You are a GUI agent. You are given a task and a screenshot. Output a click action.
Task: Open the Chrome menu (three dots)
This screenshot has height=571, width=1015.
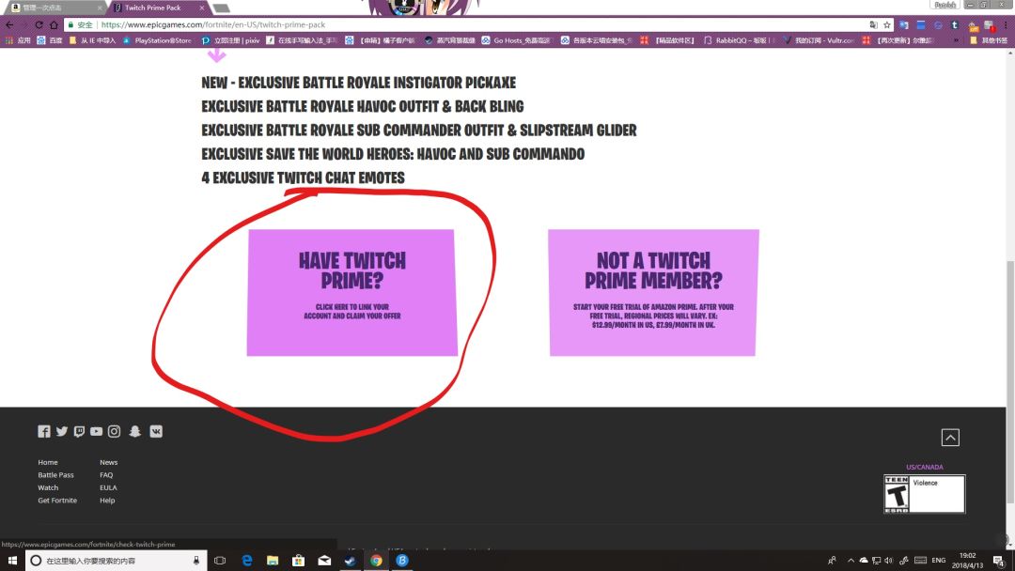tap(1006, 24)
